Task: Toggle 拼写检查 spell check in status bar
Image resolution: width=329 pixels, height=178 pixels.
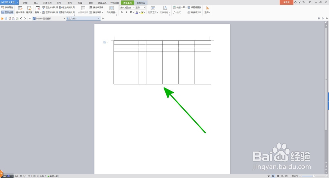Action: [53, 176]
